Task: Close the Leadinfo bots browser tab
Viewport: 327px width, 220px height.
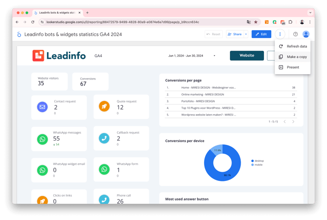Action: tap(80, 13)
